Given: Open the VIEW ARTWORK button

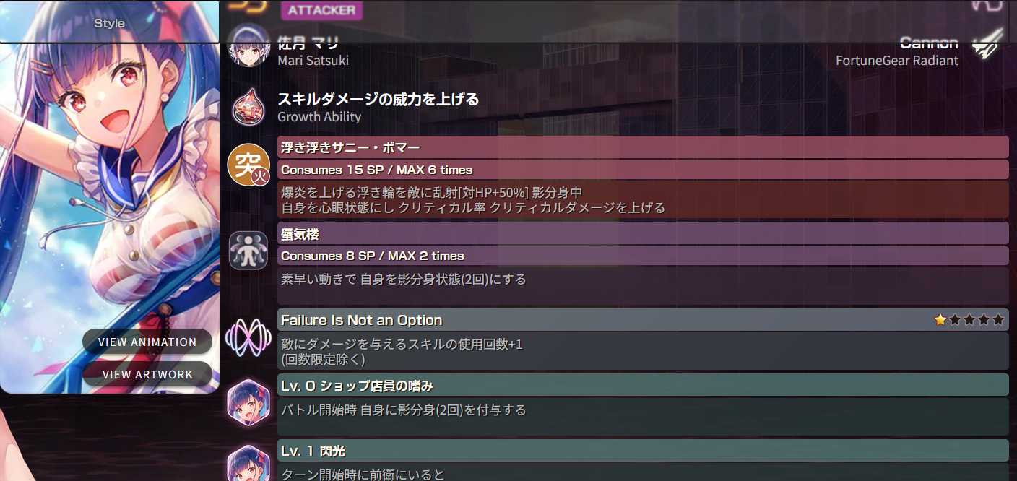Looking at the screenshot, I should (147, 374).
